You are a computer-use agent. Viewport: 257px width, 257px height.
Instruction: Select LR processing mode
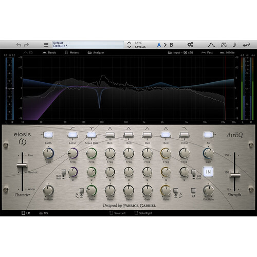point(26,213)
